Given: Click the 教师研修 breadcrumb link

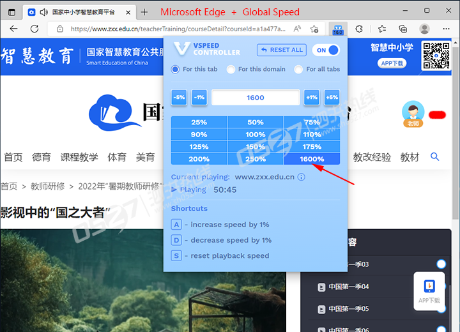Looking at the screenshot, I should [48, 186].
